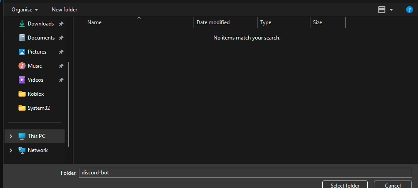Open the view options dropdown arrow
418x188 pixels.
pyautogui.click(x=392, y=10)
